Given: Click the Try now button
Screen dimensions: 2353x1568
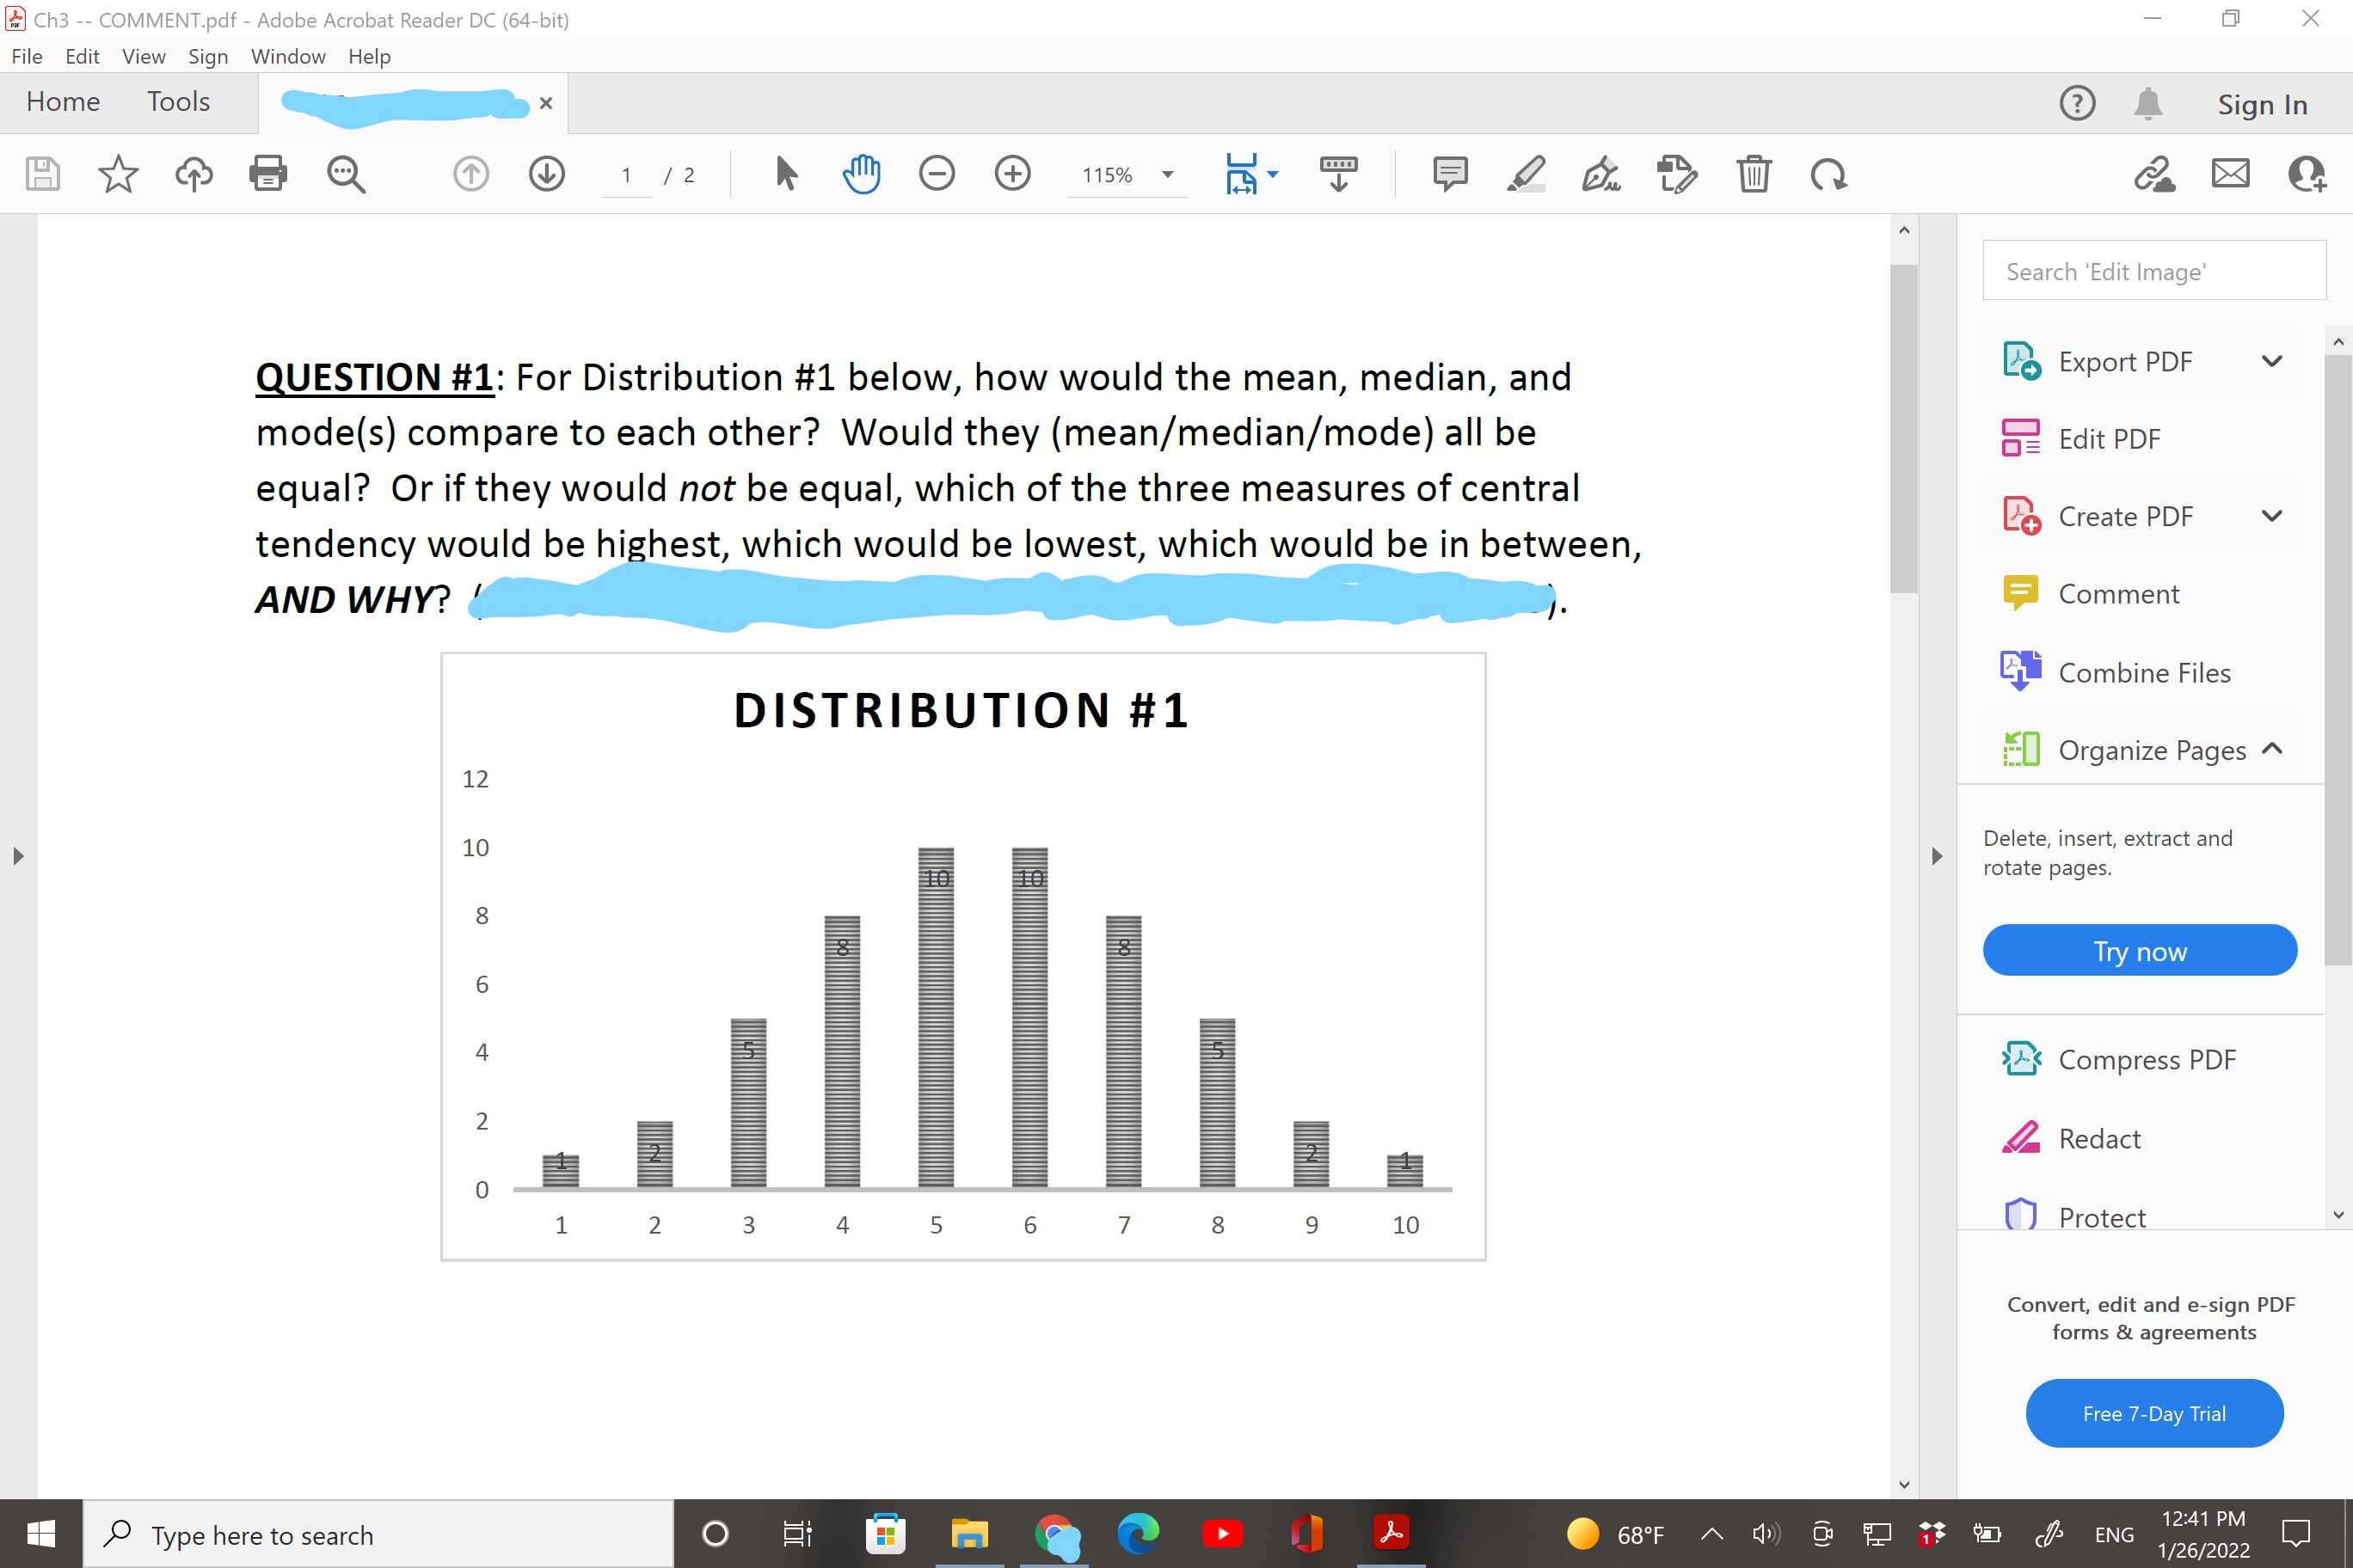Looking at the screenshot, I should point(2140,950).
